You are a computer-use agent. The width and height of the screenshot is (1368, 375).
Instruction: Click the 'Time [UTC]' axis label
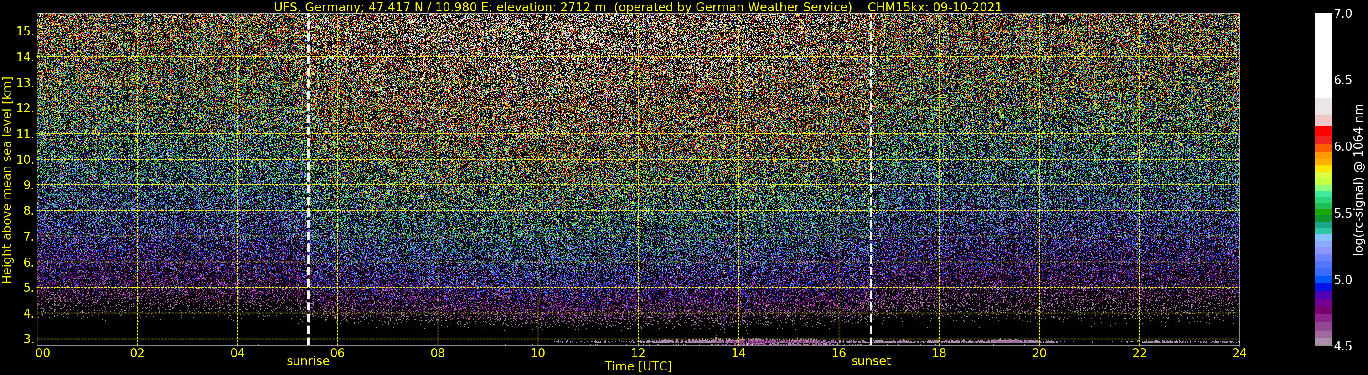[x=638, y=366]
